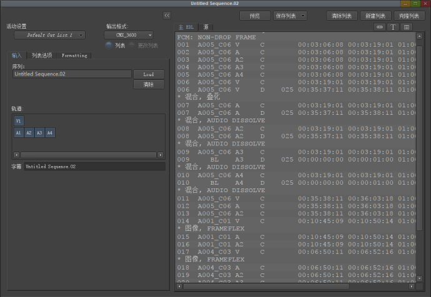Viewport: 431px width, 297px height.
Task: Click the track scrollbar's left arrow
Action: pos(17,155)
